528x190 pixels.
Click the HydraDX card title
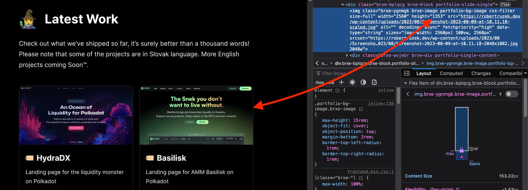pos(53,158)
